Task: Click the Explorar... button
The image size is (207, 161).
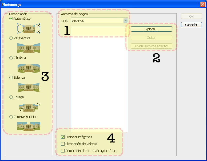Action: pos(152,29)
